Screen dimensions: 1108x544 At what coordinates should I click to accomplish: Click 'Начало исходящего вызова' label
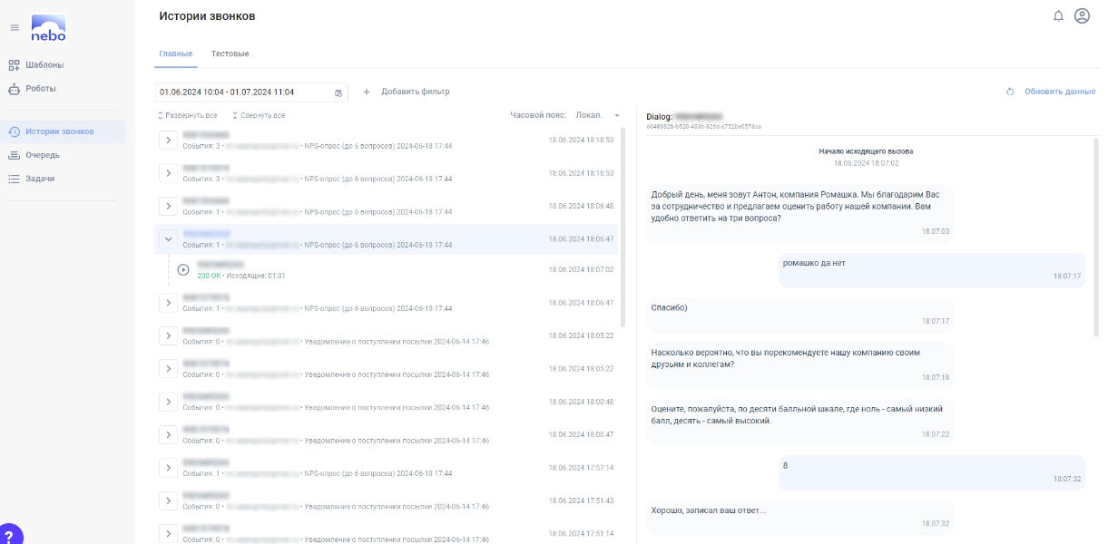click(x=866, y=151)
